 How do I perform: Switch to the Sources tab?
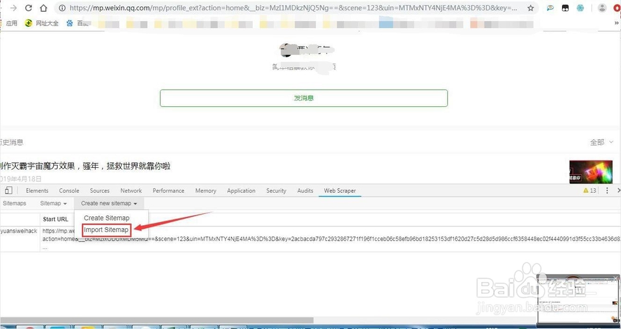[99, 190]
